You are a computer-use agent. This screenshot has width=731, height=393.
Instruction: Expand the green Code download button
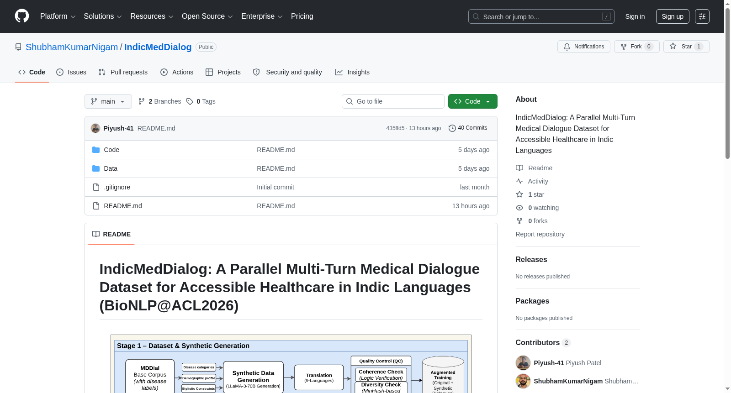473,101
